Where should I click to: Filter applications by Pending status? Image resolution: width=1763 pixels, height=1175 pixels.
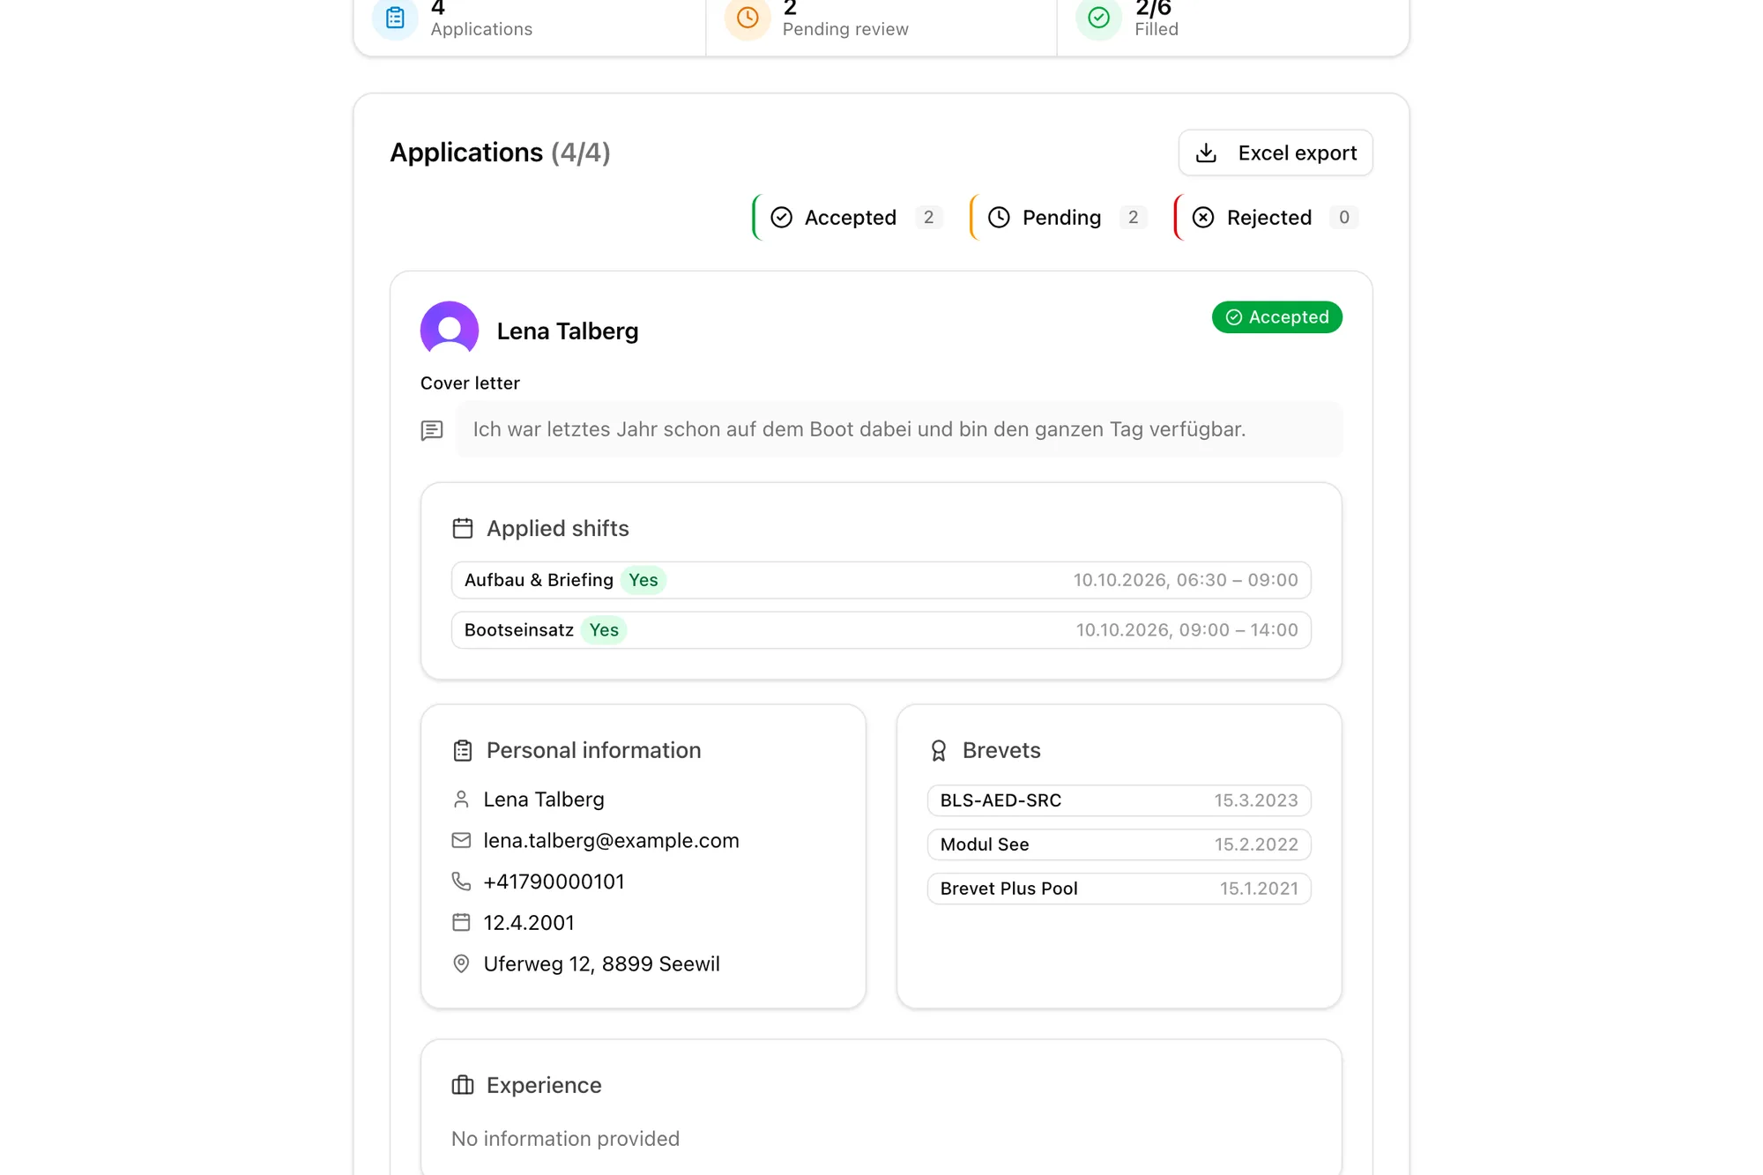[1060, 218]
